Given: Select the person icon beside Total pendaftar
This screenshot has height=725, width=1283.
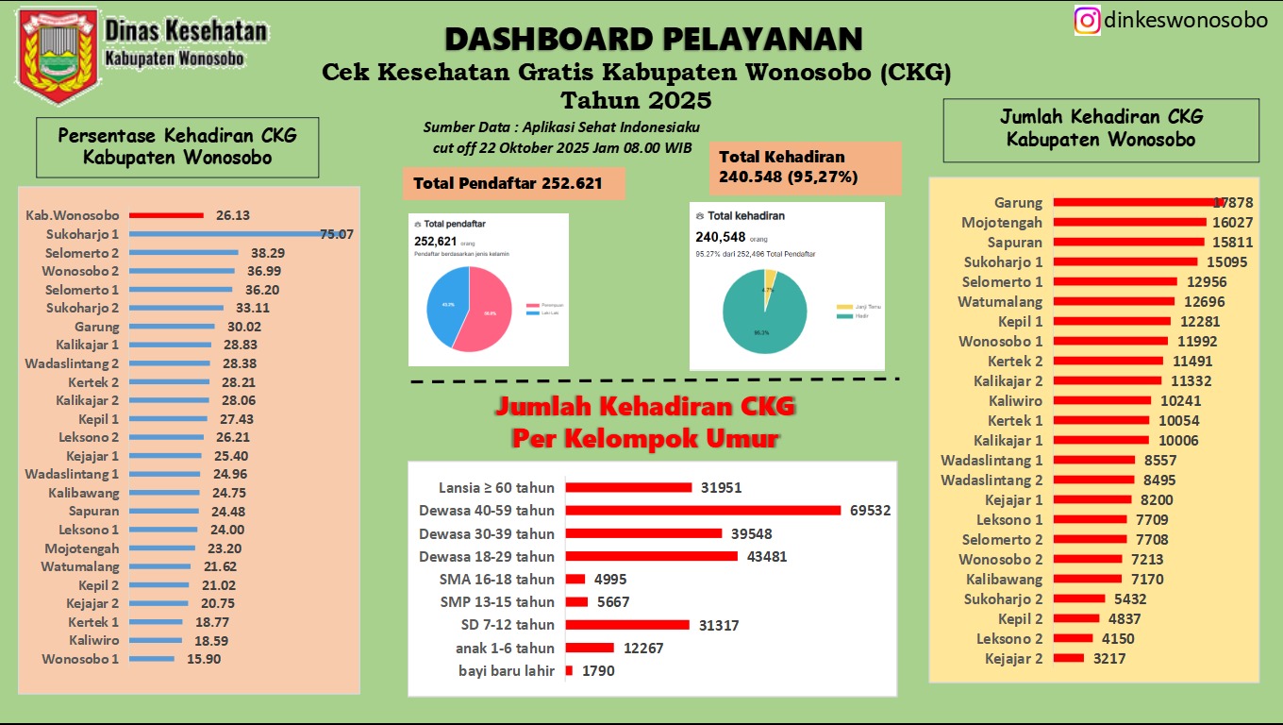Looking at the screenshot, I should [x=417, y=224].
